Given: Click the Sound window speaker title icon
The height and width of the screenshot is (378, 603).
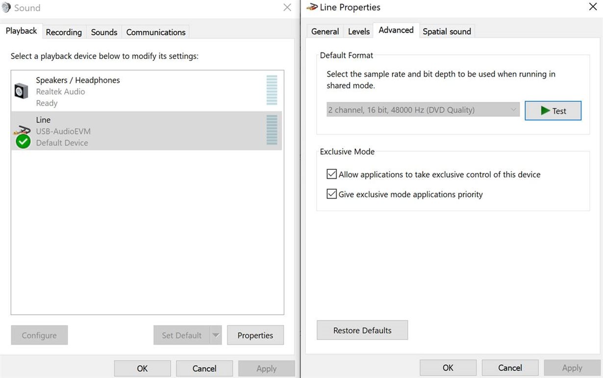Looking at the screenshot, I should 6,8.
